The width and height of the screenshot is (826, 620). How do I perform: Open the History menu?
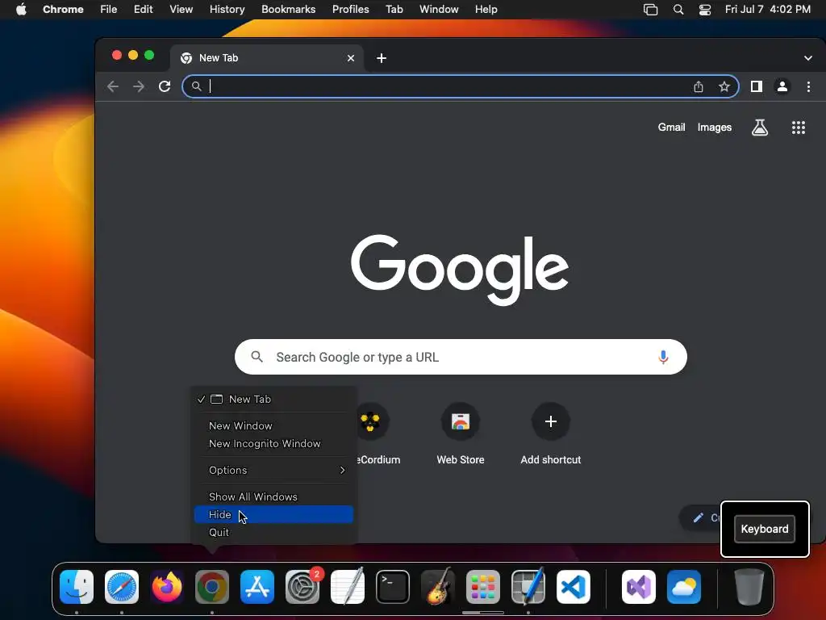[227, 9]
